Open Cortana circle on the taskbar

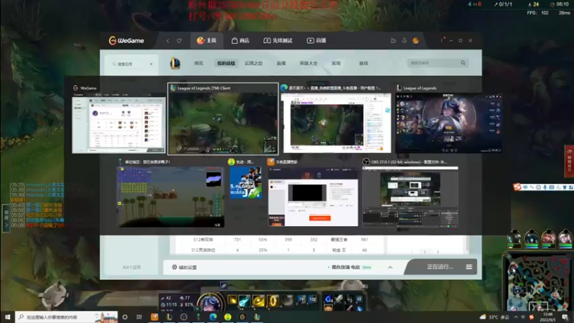click(125, 317)
